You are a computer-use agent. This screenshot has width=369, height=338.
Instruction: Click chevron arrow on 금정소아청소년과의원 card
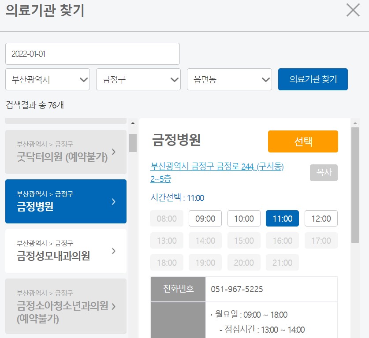coord(114,306)
